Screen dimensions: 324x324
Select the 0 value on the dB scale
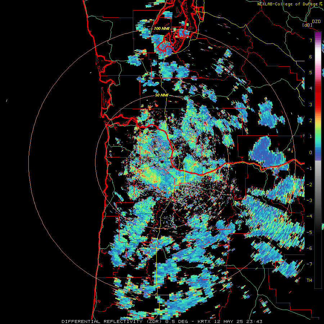point(311,153)
